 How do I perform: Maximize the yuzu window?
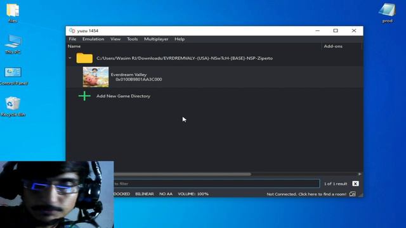point(336,30)
